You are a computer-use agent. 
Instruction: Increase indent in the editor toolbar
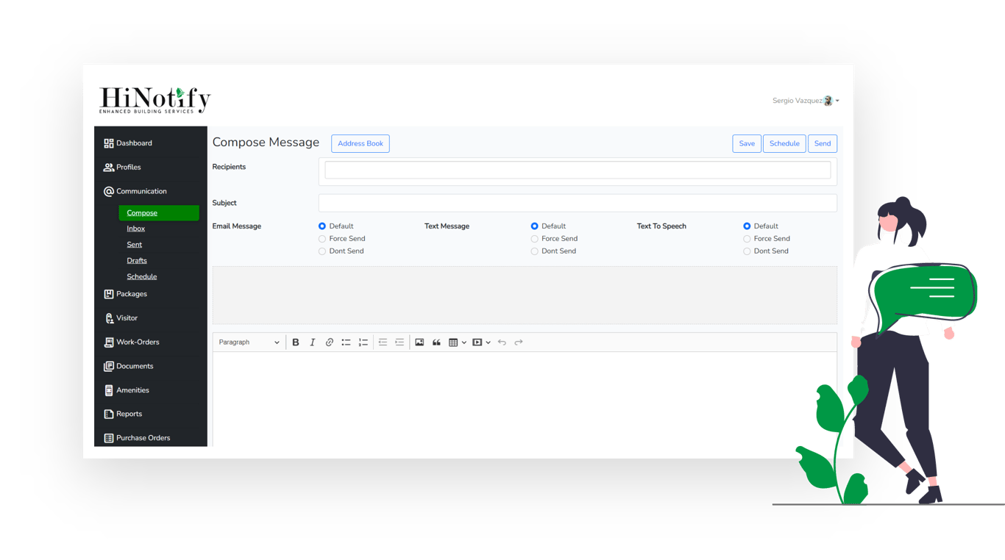[x=399, y=342]
